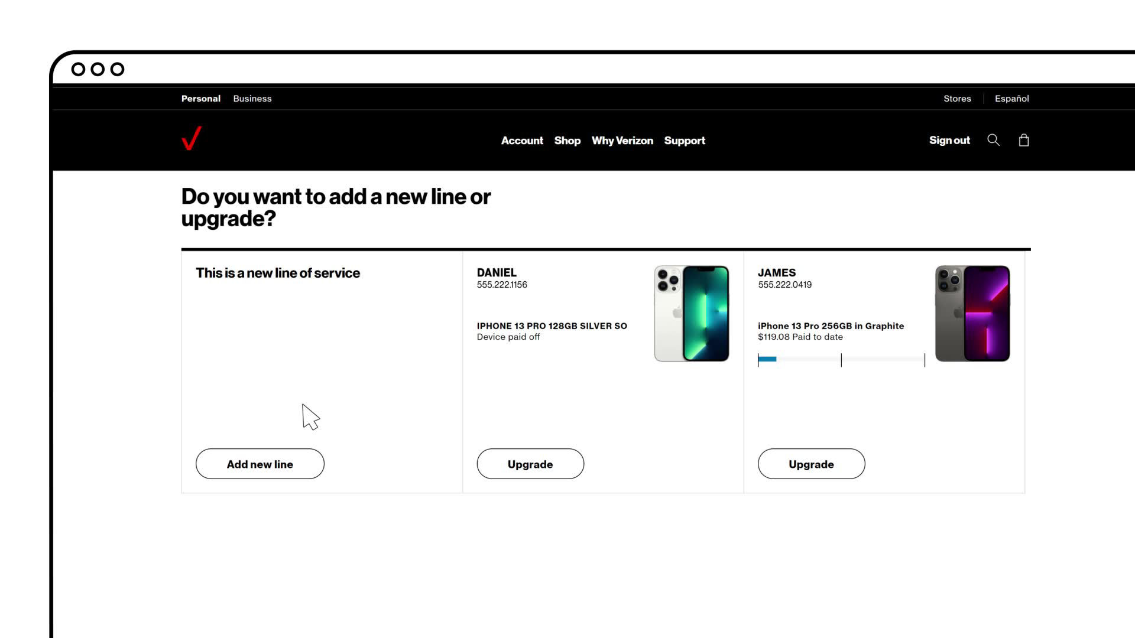The height and width of the screenshot is (638, 1135).
Task: Select Personal tab
Action: (200, 98)
